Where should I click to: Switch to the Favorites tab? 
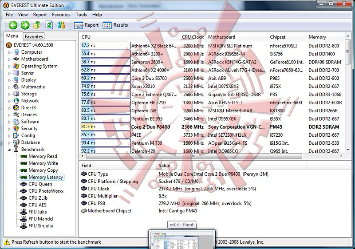34,36
